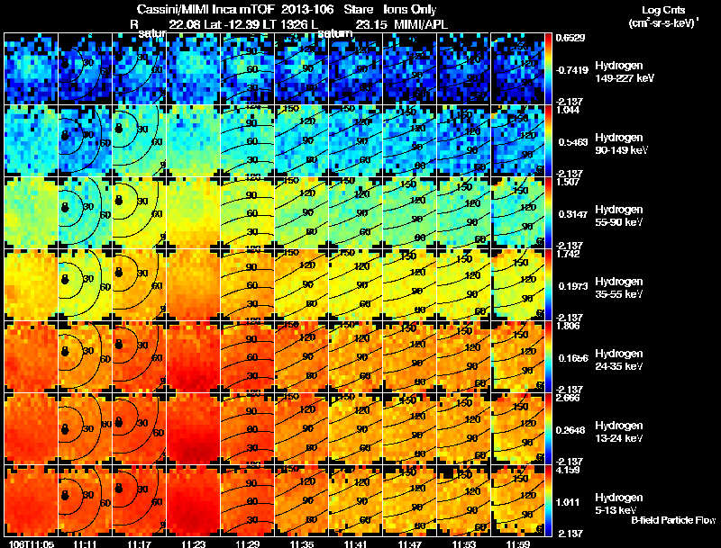The width and height of the screenshot is (721, 548).
Task: Open the 11:23 panel in Hydrogen 5-13 keV row
Action: [x=194, y=500]
